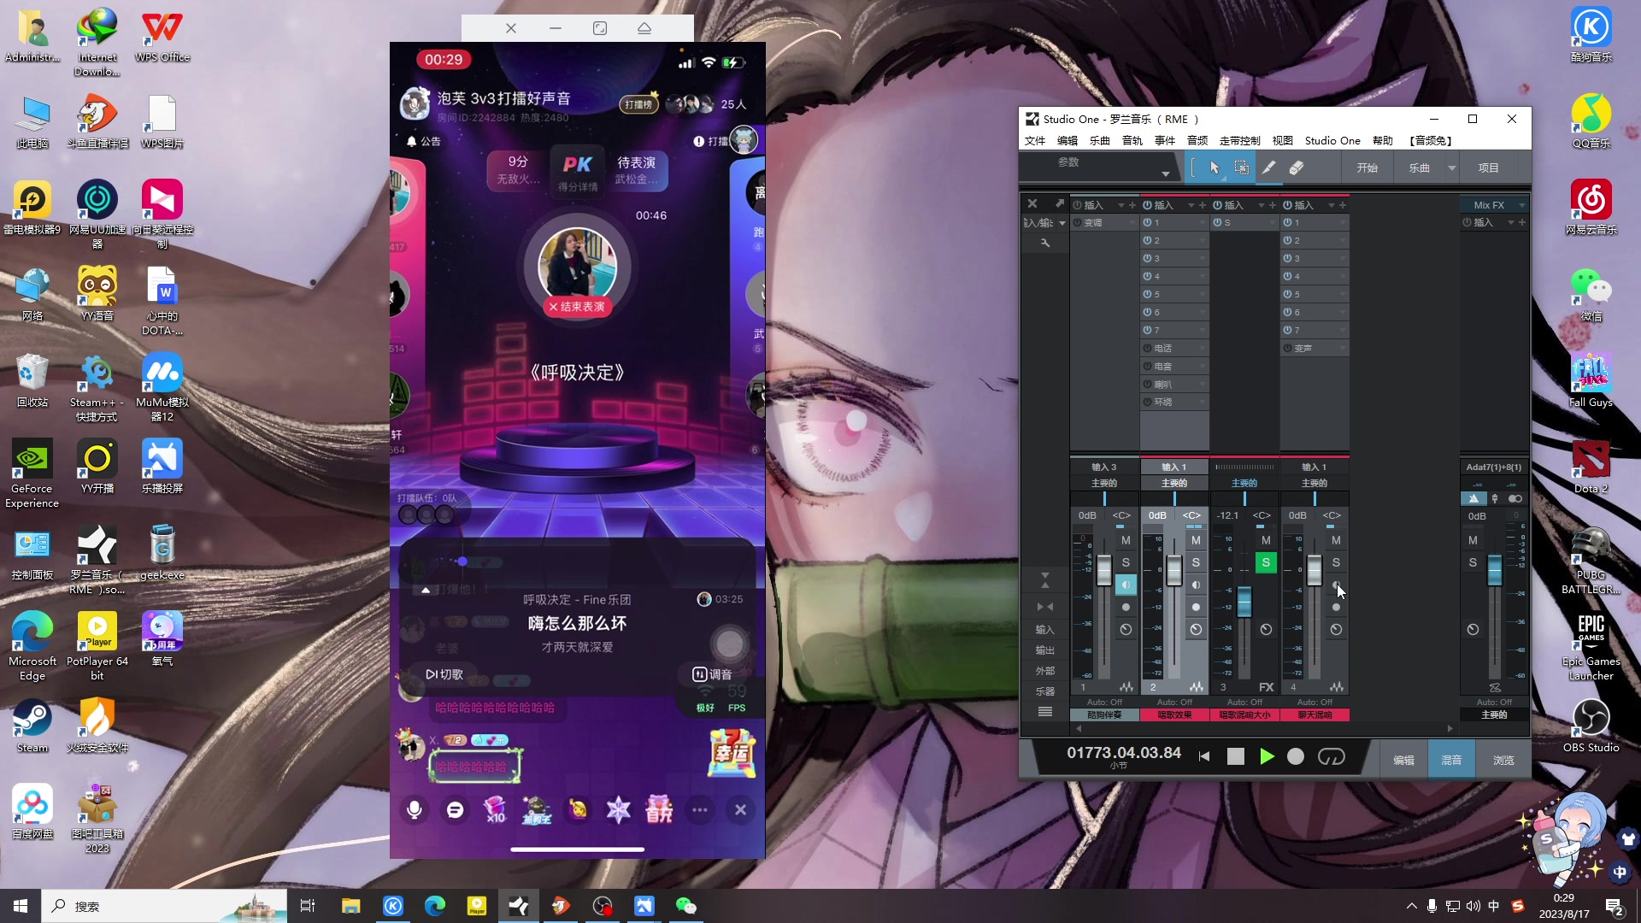The height and width of the screenshot is (923, 1641).
Task: Toggle record arm on channel 2
Action: coord(1196,607)
